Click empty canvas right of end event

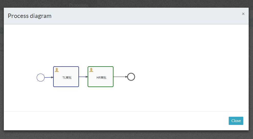pos(179,77)
